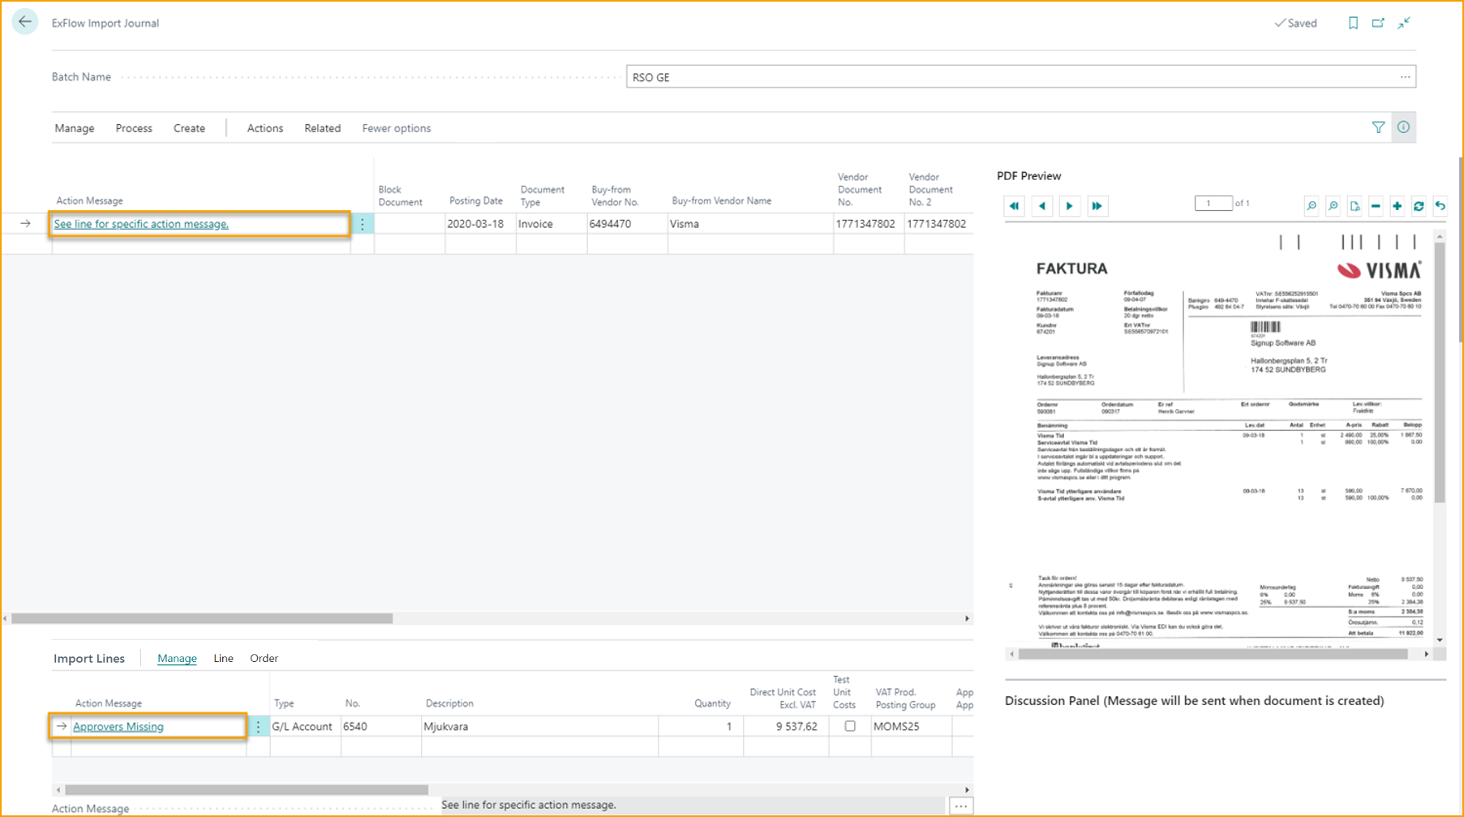Click the Quantity column header in Import Lines
This screenshot has width=1464, height=817.
712,703
